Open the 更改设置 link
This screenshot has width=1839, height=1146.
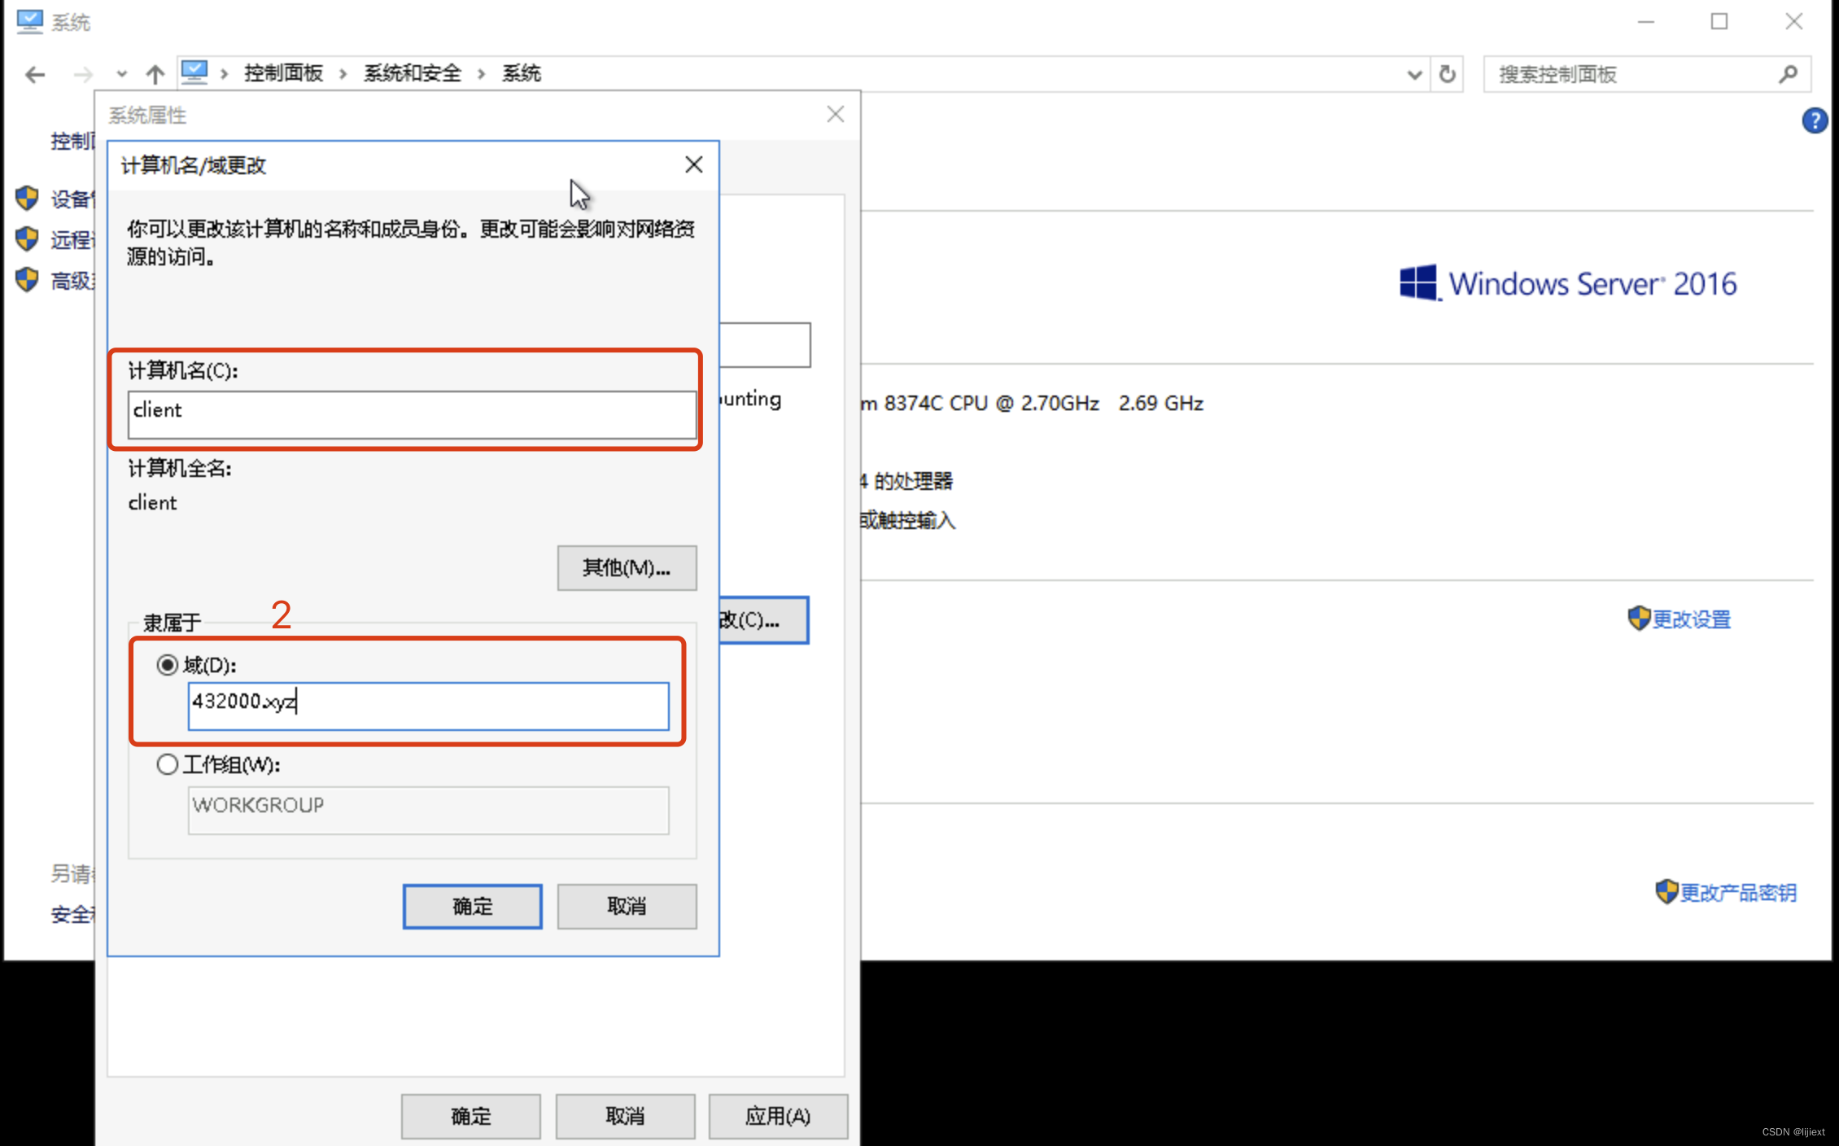pyautogui.click(x=1691, y=619)
